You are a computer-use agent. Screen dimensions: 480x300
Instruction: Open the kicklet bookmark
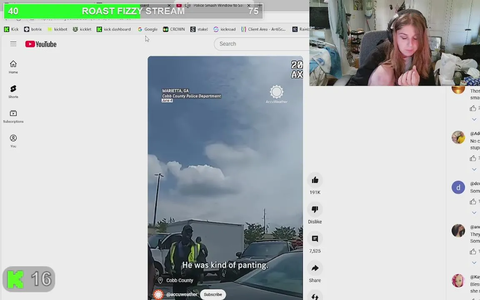coord(82,29)
